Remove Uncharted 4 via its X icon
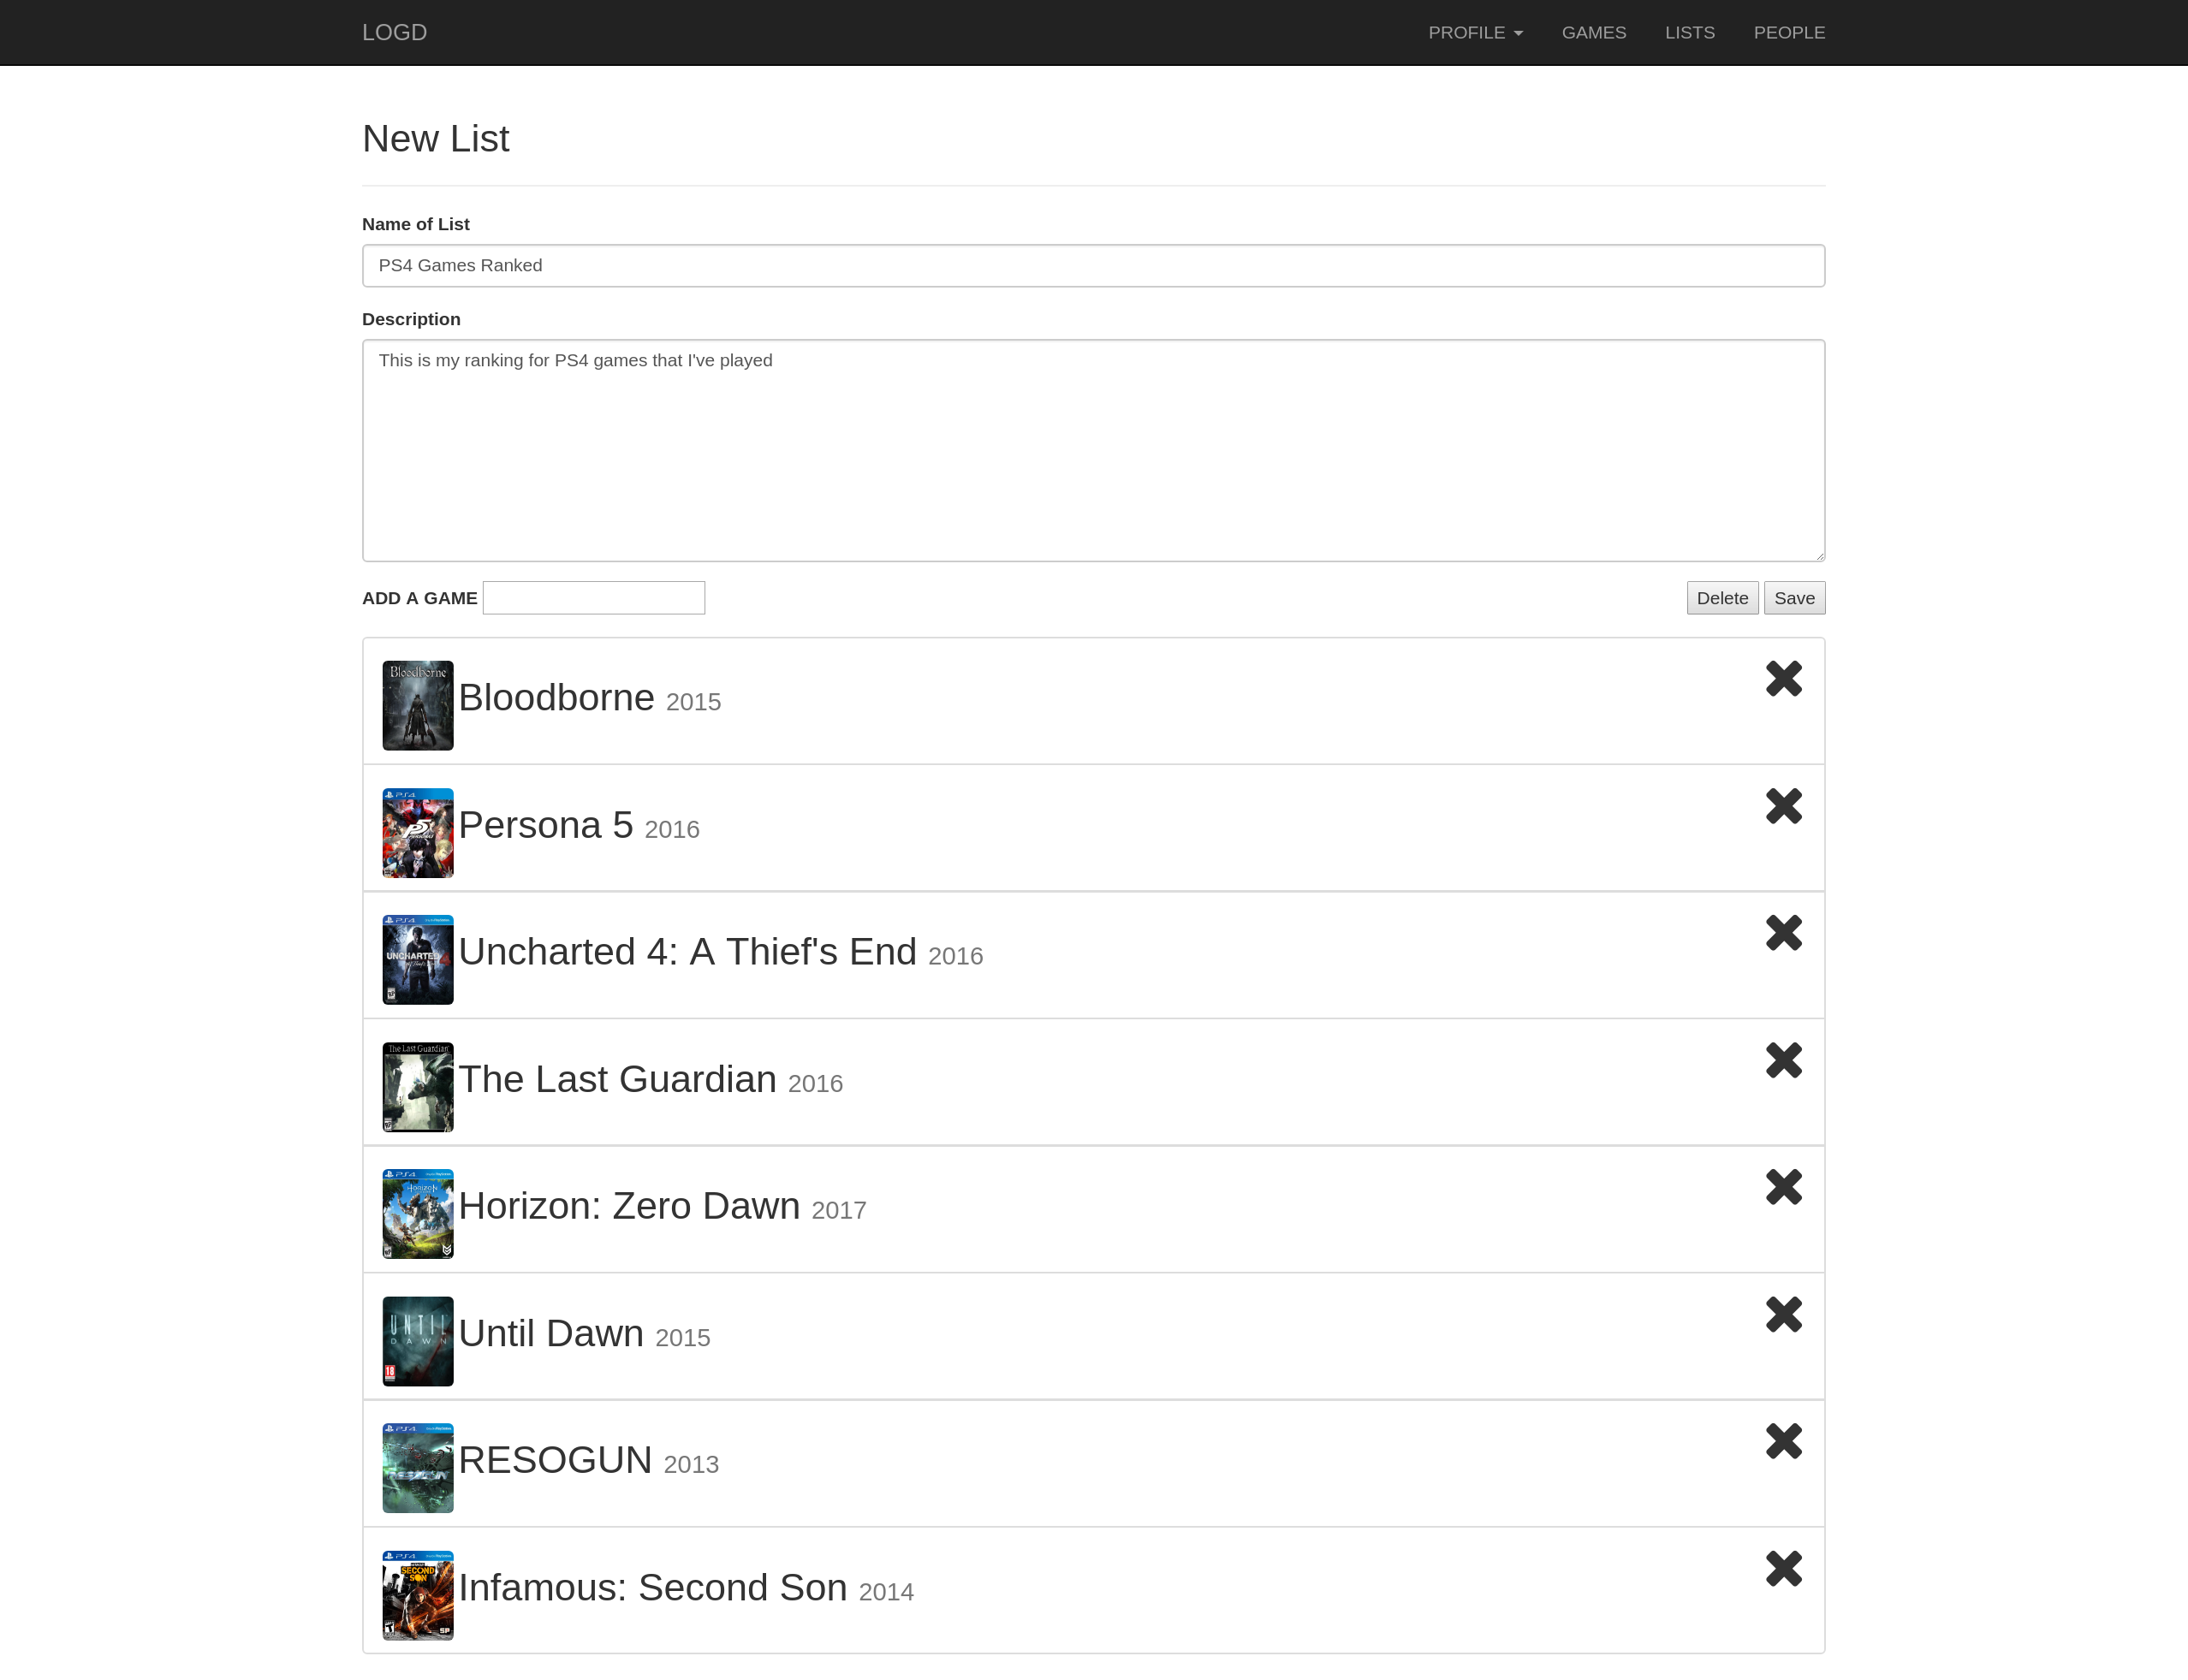Image resolution: width=2188 pixels, height=1680 pixels. point(1783,933)
